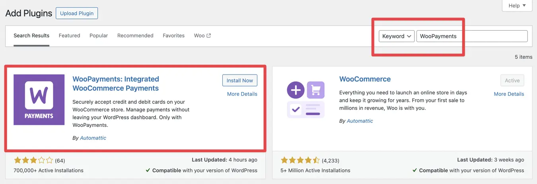View More Details for WooCommerce
Screen dimensions: 537x184
[509, 94]
